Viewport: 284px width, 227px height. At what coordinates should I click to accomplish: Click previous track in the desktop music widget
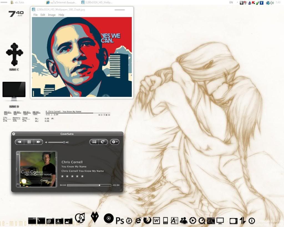[99, 115]
